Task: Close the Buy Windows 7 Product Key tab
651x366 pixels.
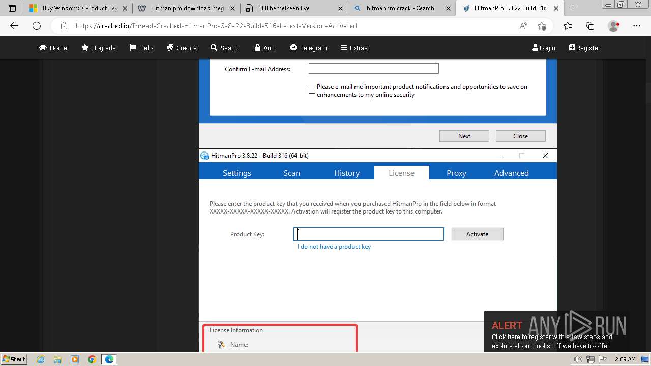Action: tap(125, 8)
